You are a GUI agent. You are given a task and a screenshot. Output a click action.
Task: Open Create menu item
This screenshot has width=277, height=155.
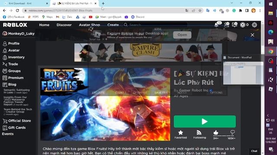point(113,25)
